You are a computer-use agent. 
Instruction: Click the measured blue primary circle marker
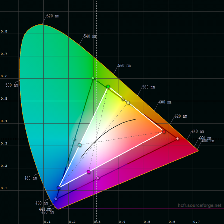[59, 188]
